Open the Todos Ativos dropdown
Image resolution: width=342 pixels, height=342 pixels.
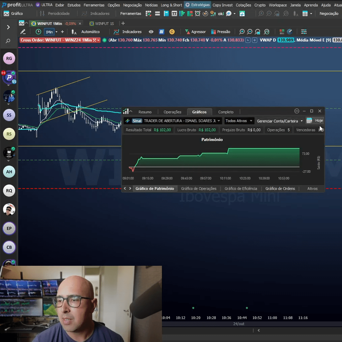pos(239,121)
